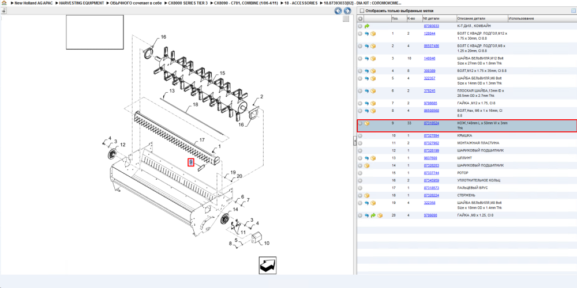Open part number 87328199 link

(x=431, y=150)
